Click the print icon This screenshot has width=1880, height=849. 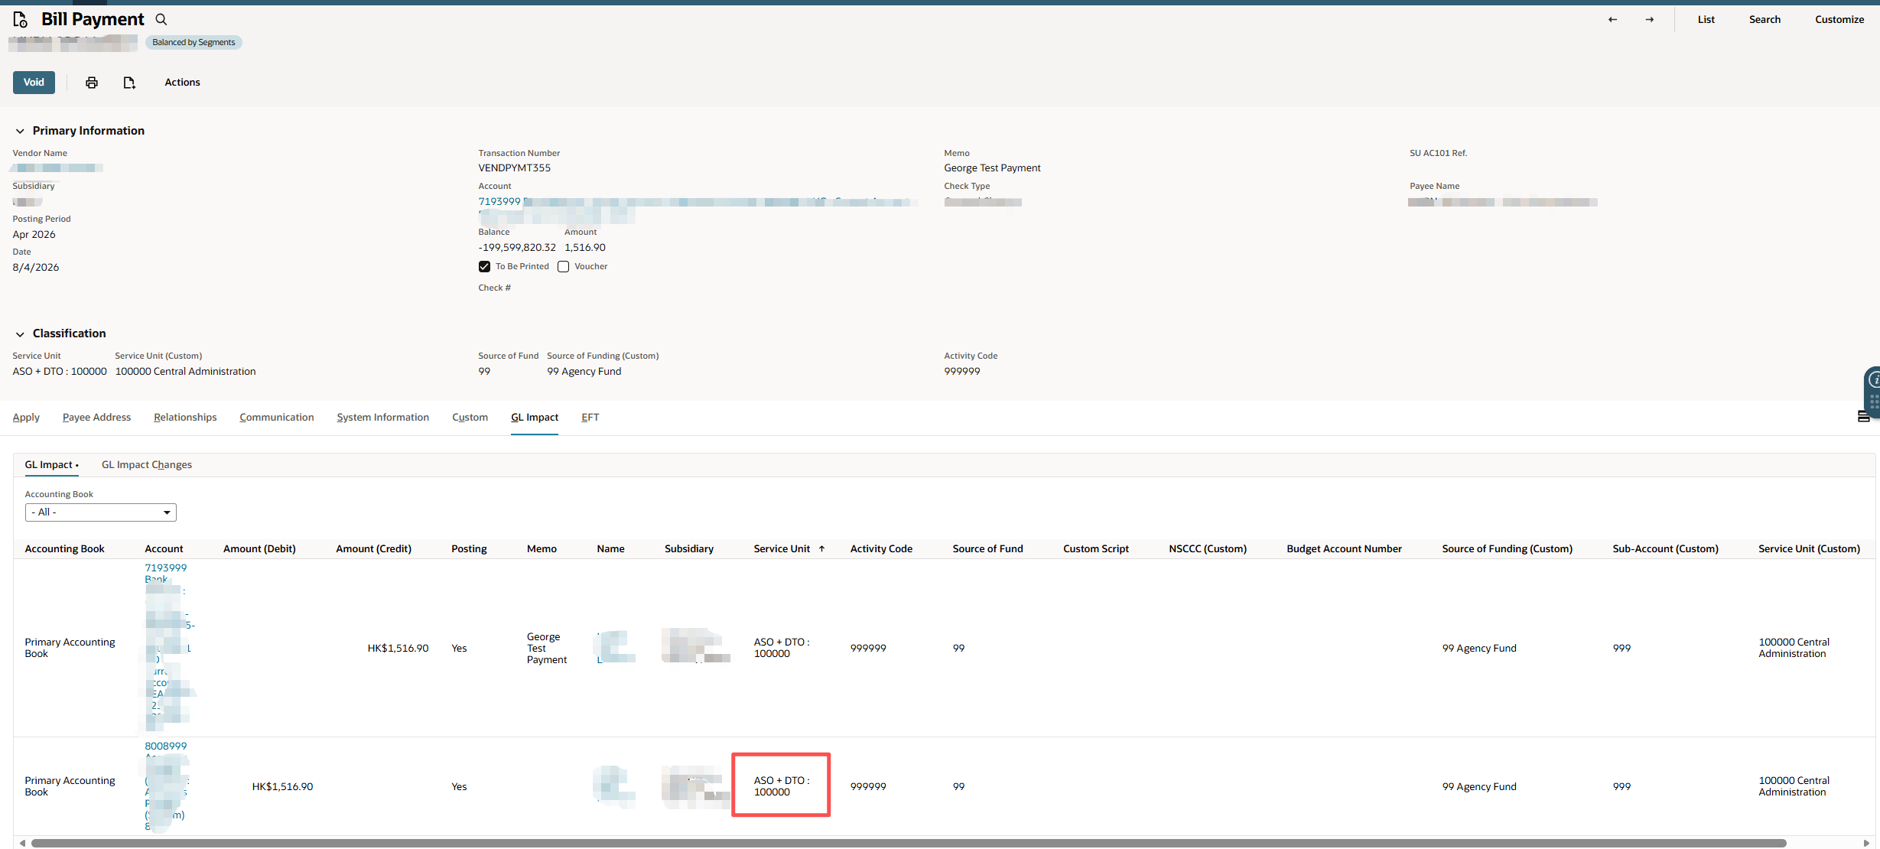[x=92, y=83]
